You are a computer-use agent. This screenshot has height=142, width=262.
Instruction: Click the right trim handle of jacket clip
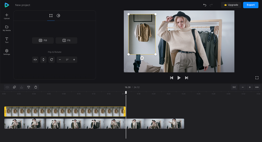click(x=124, y=112)
